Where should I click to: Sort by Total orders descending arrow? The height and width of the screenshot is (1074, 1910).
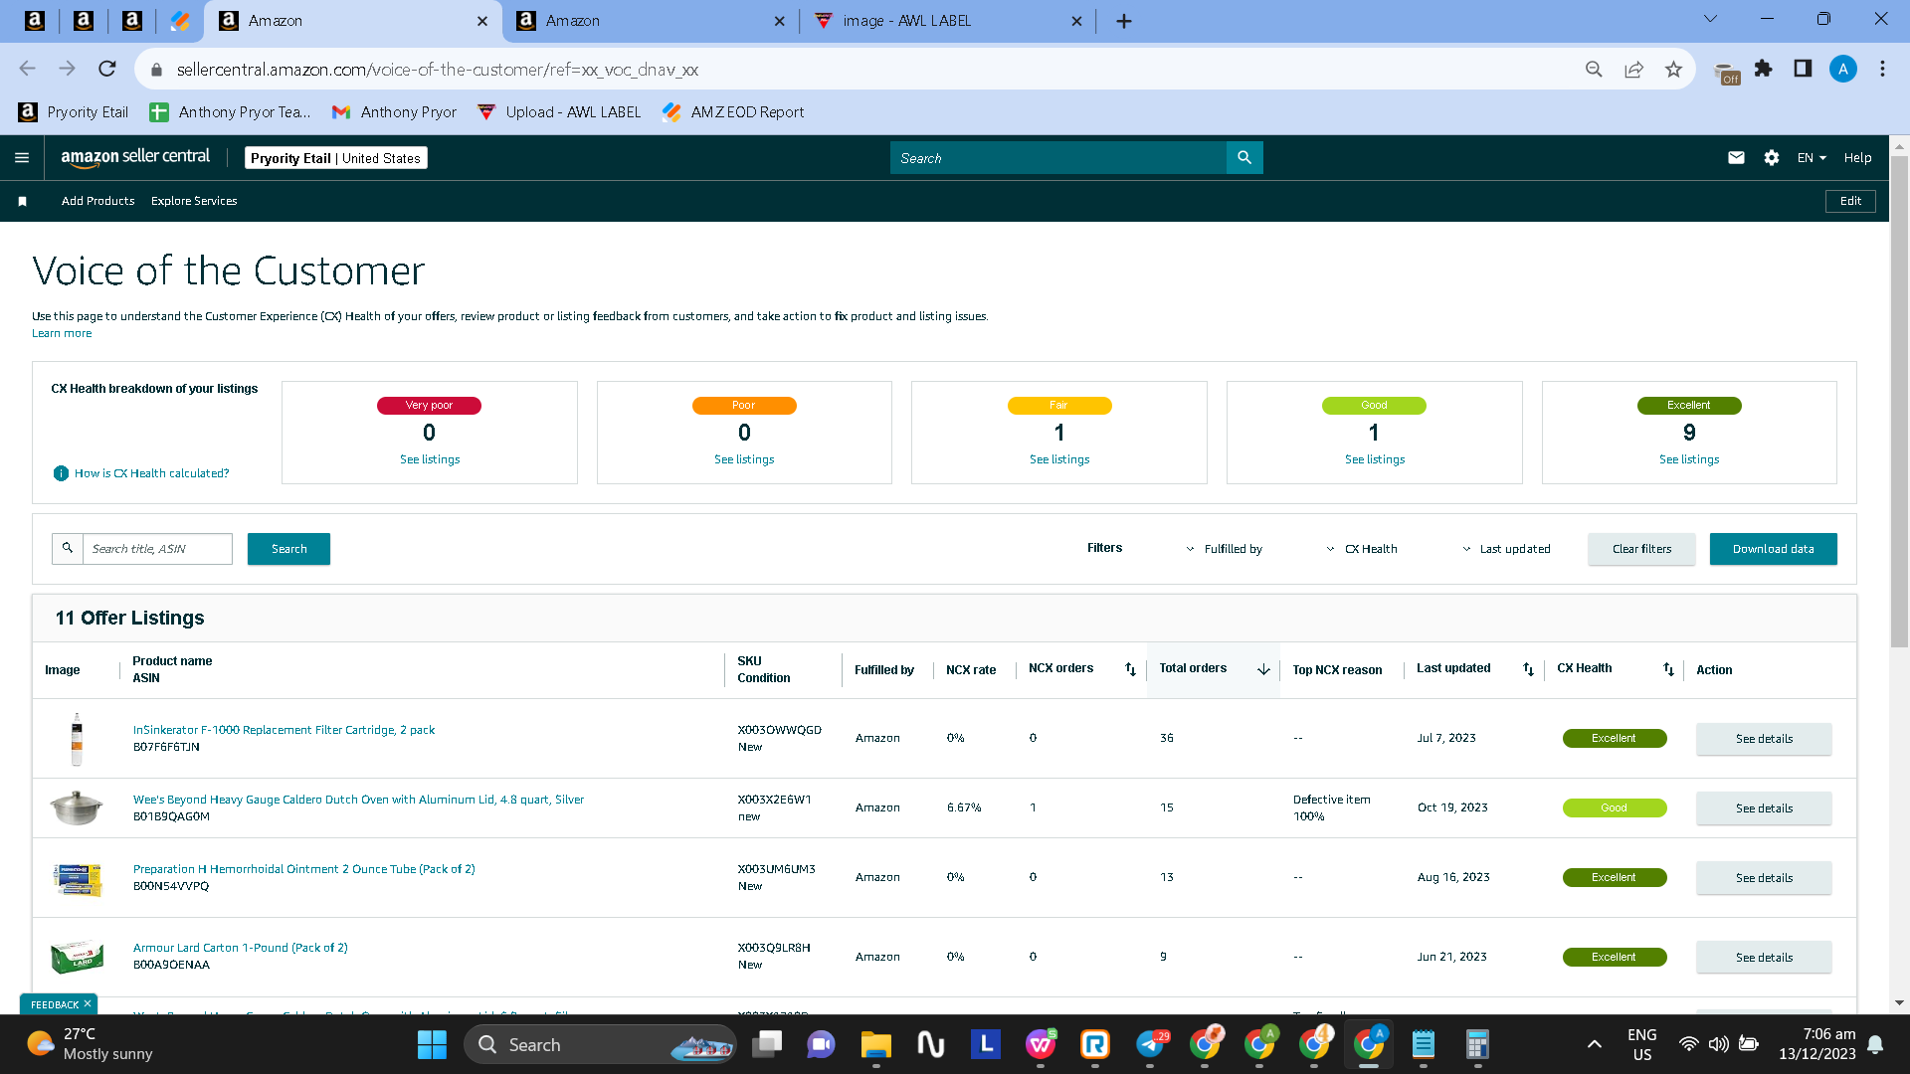1263,669
